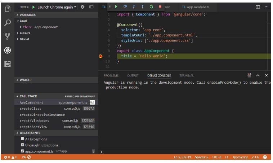
Task: Click Continue in debug toolbar
Action: [116, 6]
